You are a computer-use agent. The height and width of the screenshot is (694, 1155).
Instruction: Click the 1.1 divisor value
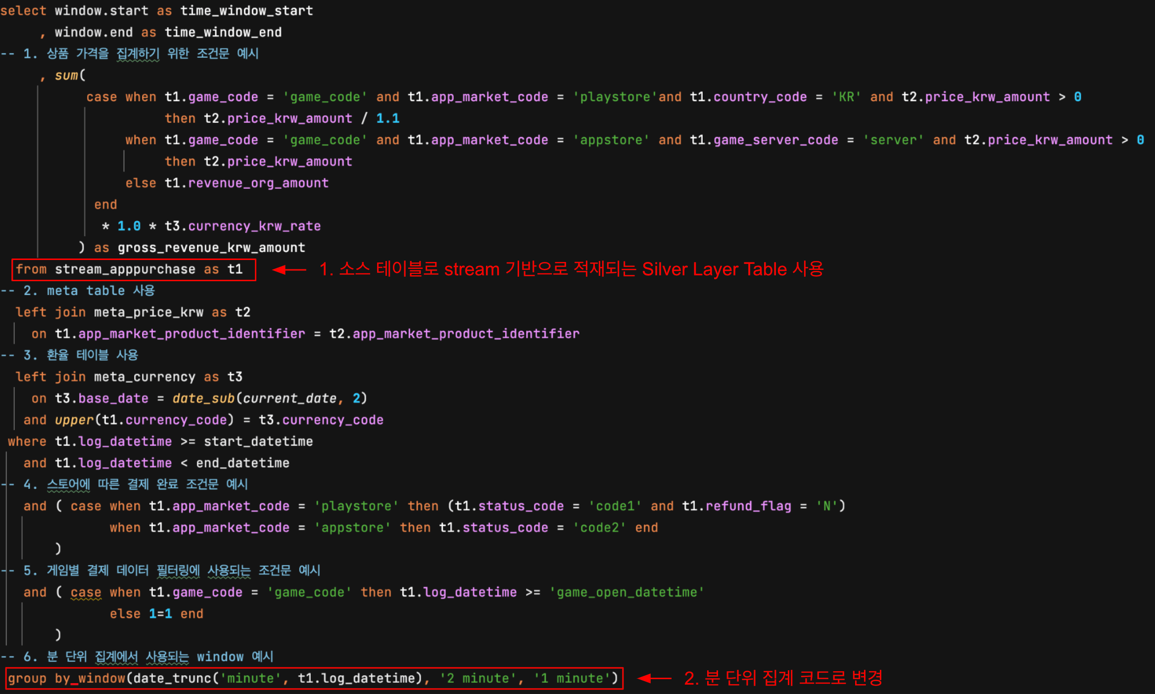click(x=387, y=118)
